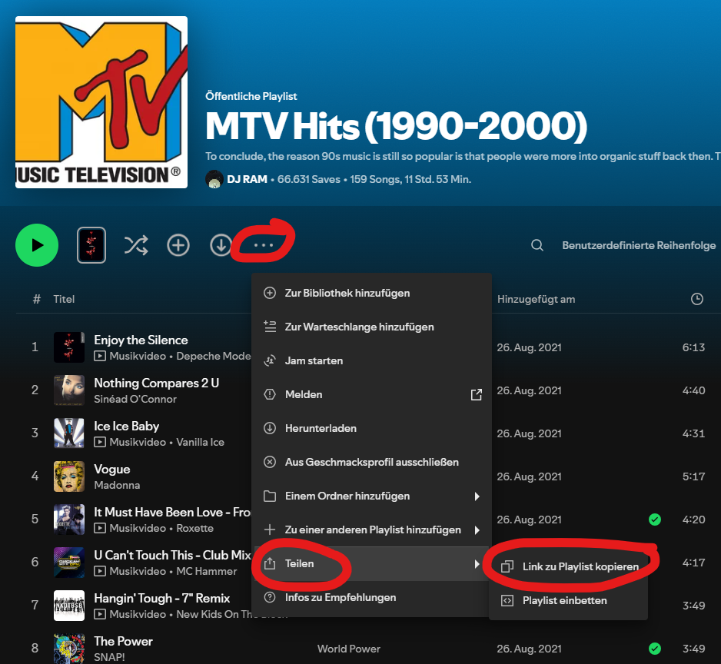Click the Titel column header
This screenshot has height=664, width=721.
tap(64, 300)
